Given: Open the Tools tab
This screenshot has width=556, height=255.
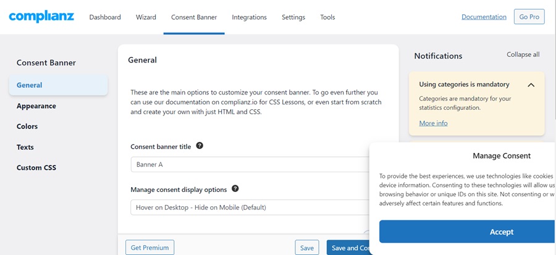Looking at the screenshot, I should pos(327,17).
